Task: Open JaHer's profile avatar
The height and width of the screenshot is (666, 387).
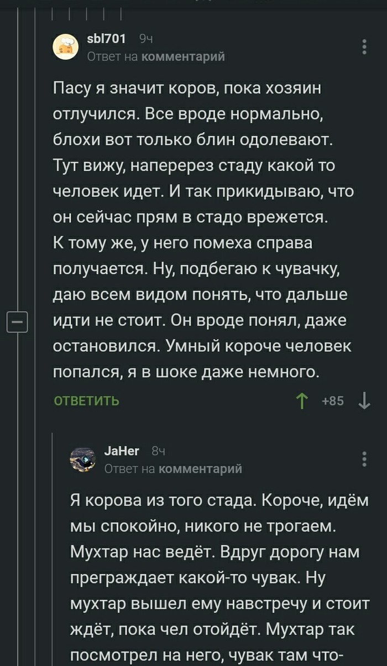Action: click(x=83, y=459)
